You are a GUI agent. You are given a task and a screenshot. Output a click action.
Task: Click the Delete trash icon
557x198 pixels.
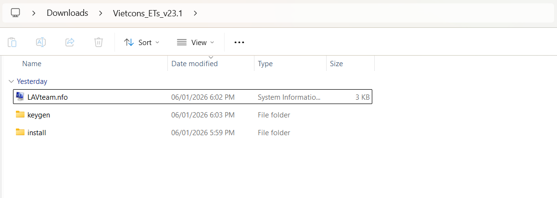[99, 42]
